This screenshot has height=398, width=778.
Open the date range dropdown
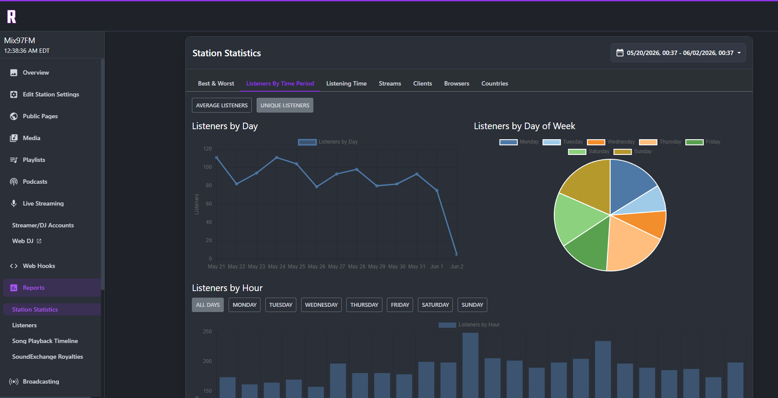(x=678, y=53)
